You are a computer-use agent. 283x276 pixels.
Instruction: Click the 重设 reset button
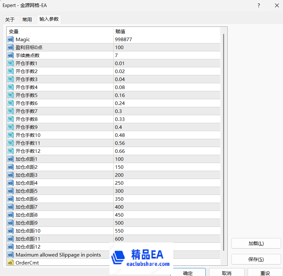pos(265,273)
